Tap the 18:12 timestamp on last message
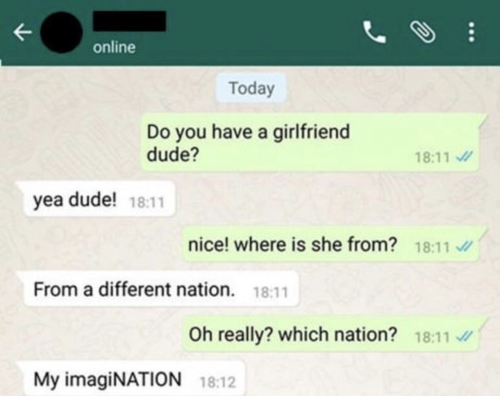 tap(217, 381)
